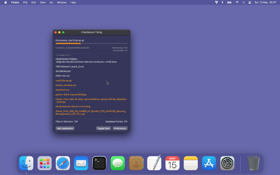The height and width of the screenshot is (175, 280).
Task: Click the orange processing progress bar
Action: click(x=91, y=43)
